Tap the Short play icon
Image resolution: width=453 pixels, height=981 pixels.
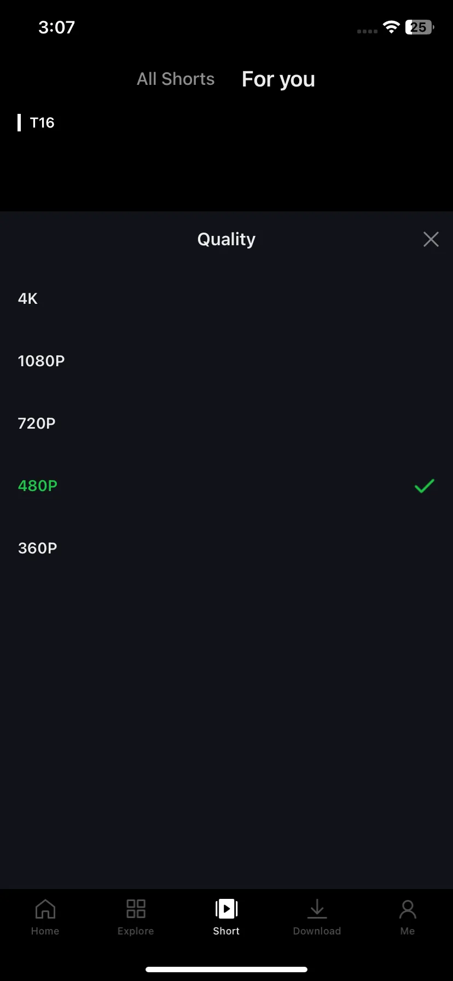point(226,909)
